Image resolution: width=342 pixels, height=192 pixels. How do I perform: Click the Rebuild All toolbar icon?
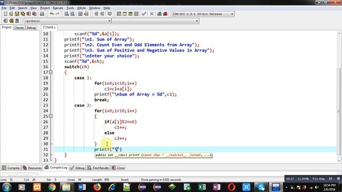(136, 14)
